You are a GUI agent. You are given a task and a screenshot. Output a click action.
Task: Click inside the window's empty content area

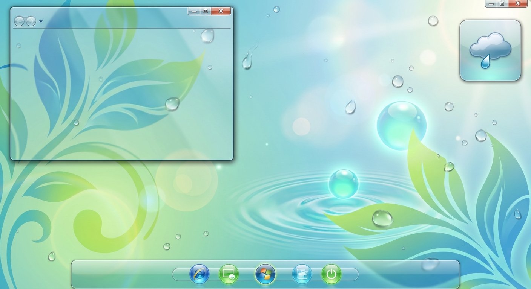pos(121,94)
